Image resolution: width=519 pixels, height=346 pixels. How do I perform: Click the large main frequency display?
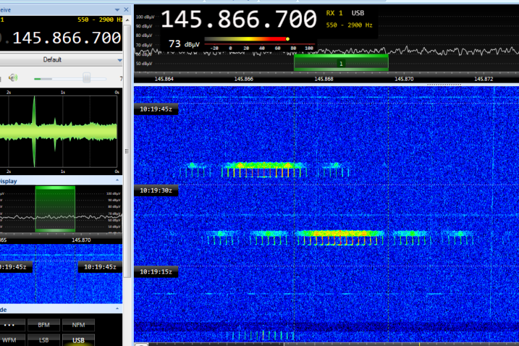239,19
